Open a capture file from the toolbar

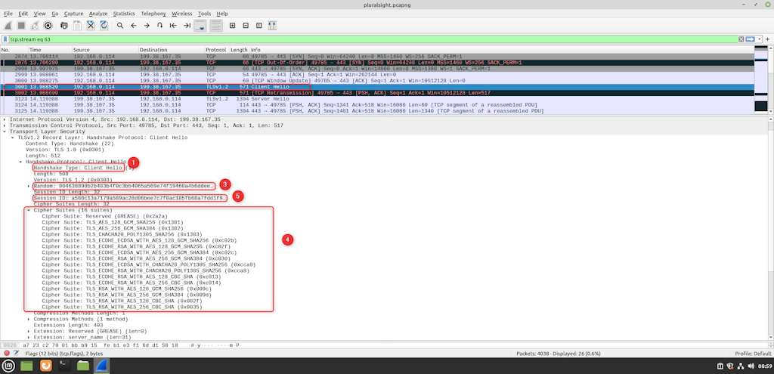[x=64, y=26]
